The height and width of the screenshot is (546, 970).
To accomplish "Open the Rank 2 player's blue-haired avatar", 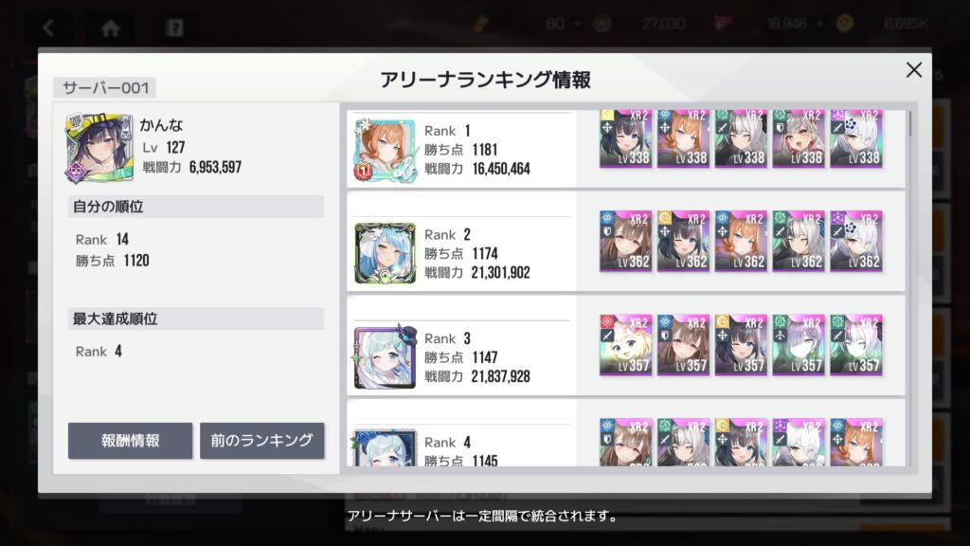I will coord(385,254).
